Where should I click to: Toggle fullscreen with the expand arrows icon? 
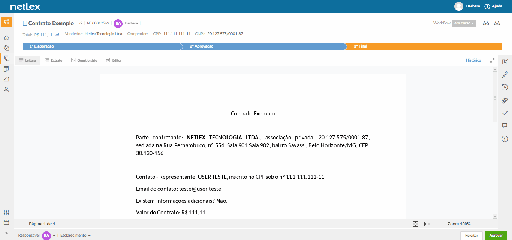point(492,60)
